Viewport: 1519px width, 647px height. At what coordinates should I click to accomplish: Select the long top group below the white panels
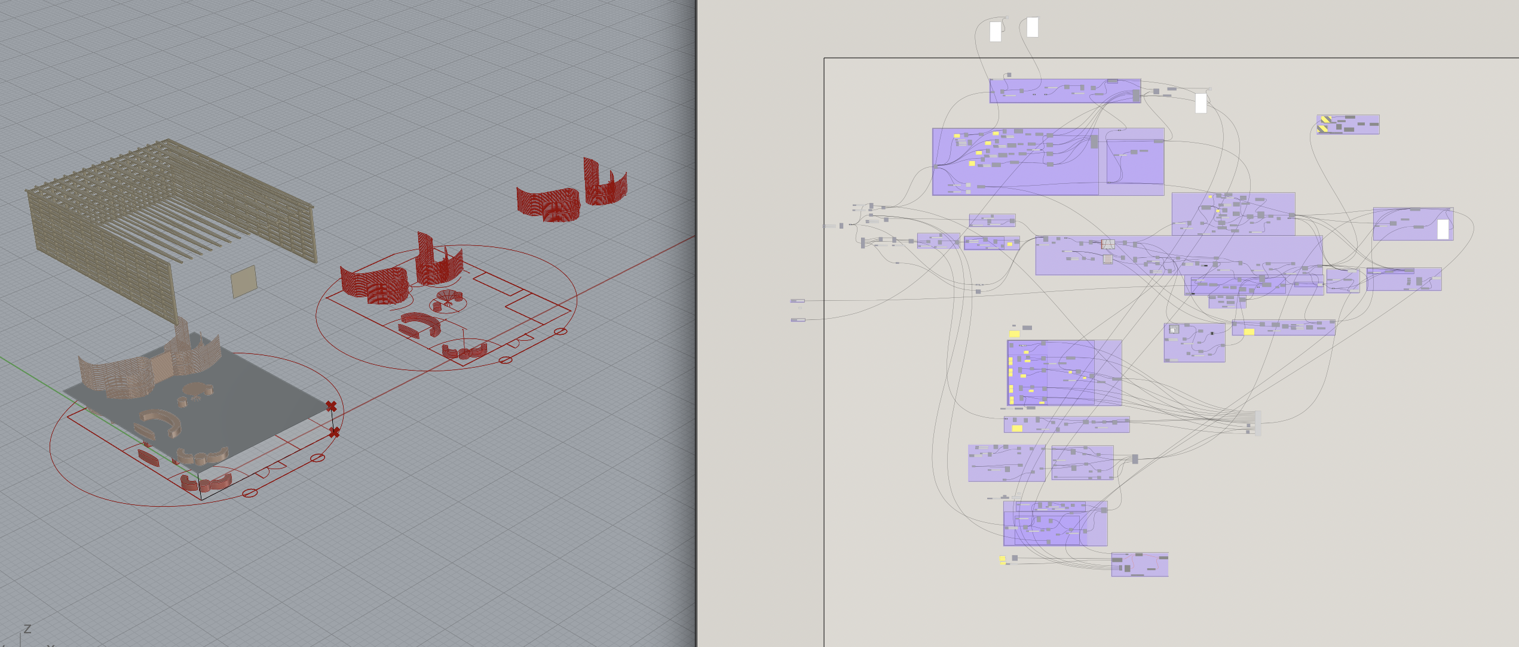[1065, 91]
